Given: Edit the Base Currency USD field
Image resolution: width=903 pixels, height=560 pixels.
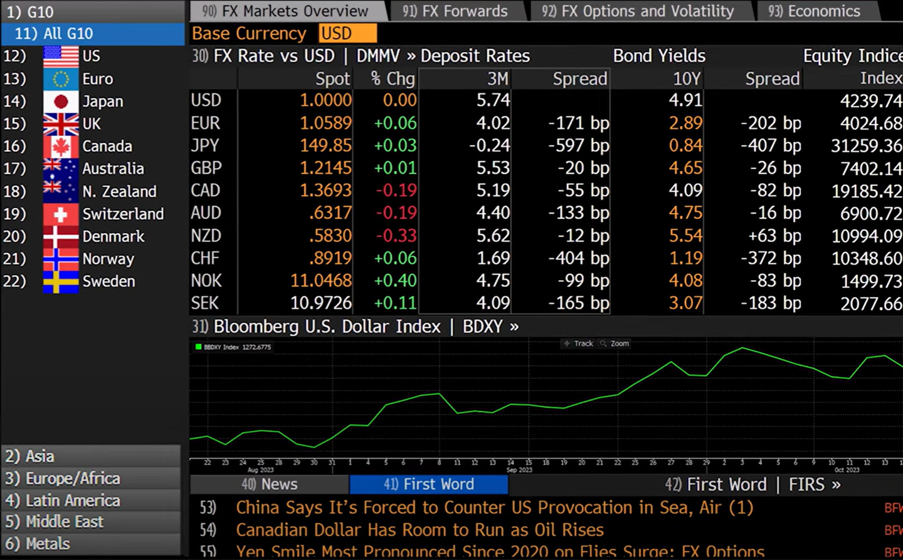Looking at the screenshot, I should point(348,34).
